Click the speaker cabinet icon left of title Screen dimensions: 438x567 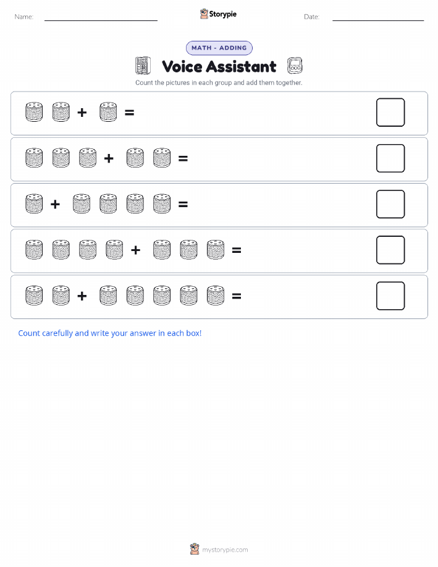143,66
